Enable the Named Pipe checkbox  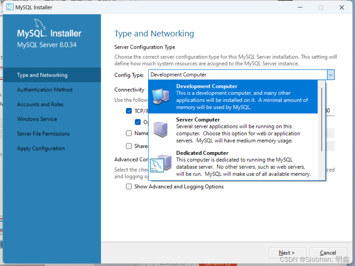point(129,133)
